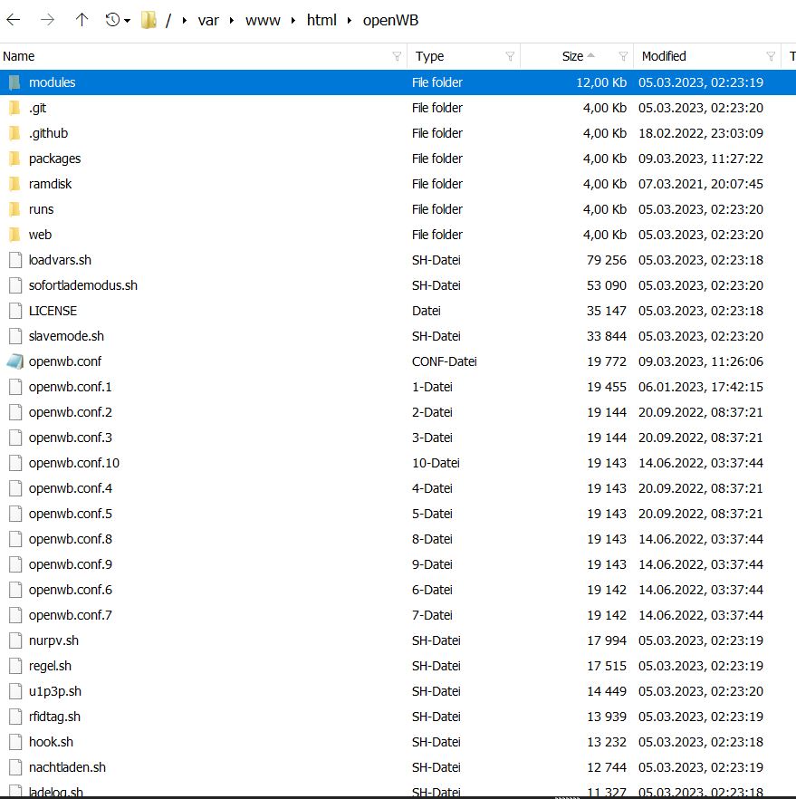Open the Size column filter

(623, 56)
